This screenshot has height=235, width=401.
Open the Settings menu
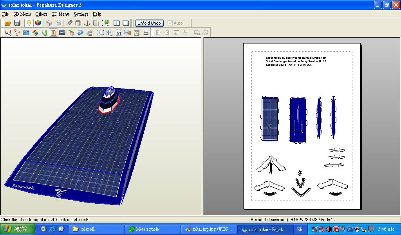point(81,14)
